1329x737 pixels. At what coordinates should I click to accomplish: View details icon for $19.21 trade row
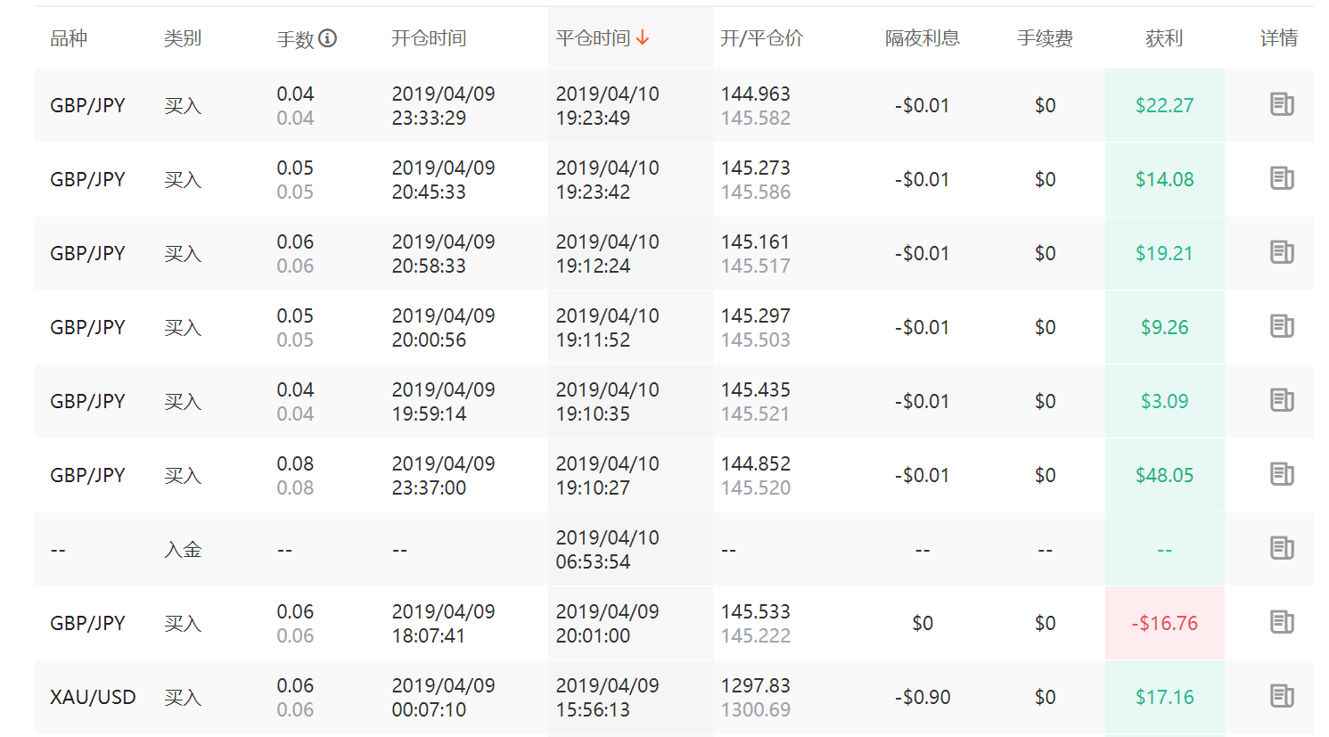(x=1281, y=253)
